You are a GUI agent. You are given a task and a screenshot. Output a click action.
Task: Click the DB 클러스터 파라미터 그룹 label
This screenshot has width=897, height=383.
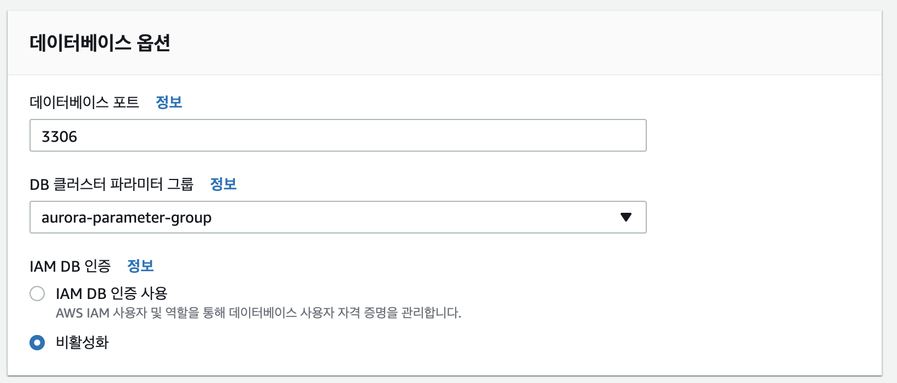point(111,184)
